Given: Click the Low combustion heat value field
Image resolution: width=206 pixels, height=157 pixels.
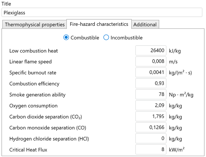Looking at the screenshot, I should click(151, 50).
